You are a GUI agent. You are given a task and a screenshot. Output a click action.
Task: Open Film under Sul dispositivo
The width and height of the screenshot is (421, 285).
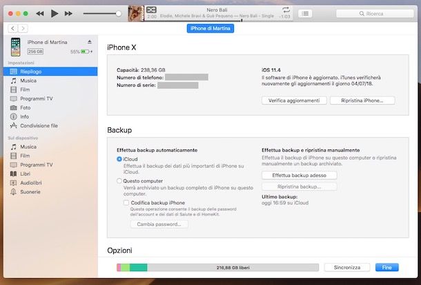click(x=50, y=156)
